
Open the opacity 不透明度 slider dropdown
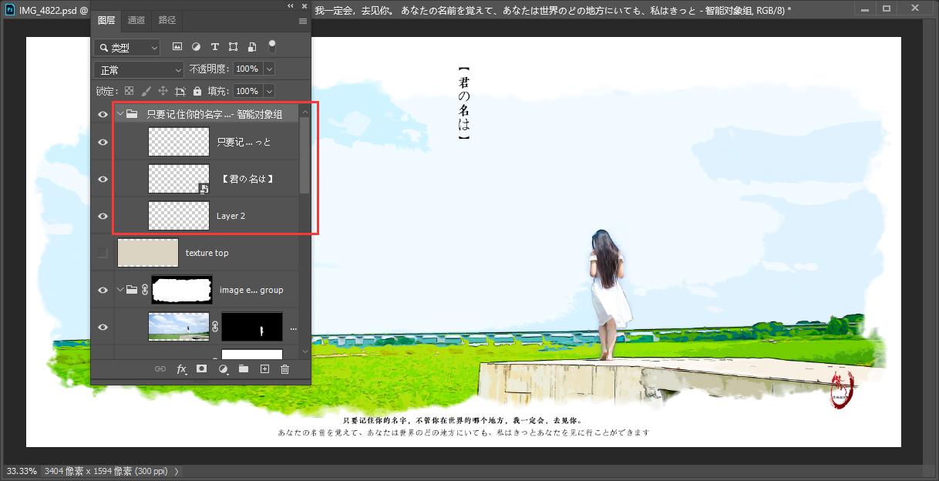tap(269, 69)
